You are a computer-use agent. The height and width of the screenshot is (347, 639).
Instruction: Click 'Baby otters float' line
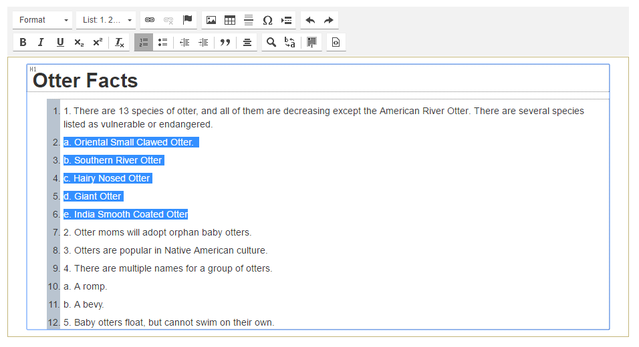point(168,322)
